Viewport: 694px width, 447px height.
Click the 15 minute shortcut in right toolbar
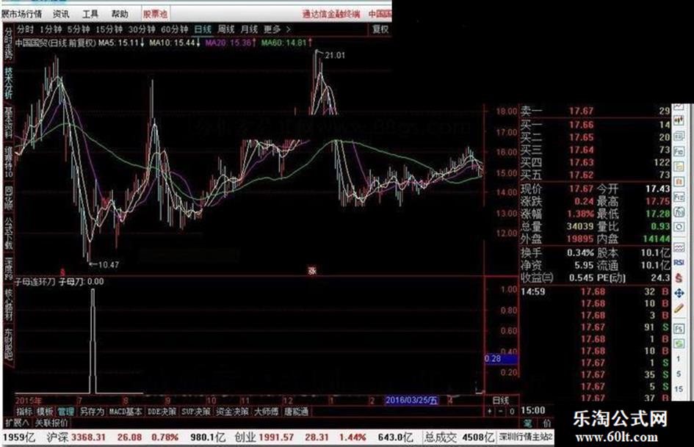tap(678, 389)
